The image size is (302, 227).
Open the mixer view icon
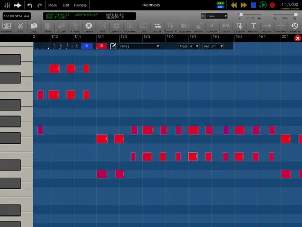(x=7, y=5)
